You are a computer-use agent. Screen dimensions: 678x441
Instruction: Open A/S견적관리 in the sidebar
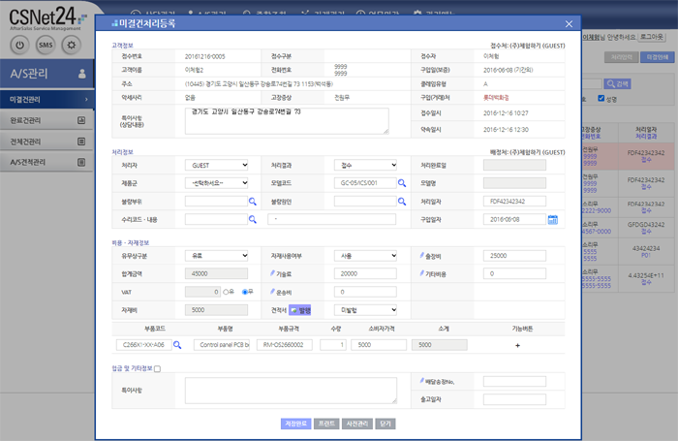[46, 162]
